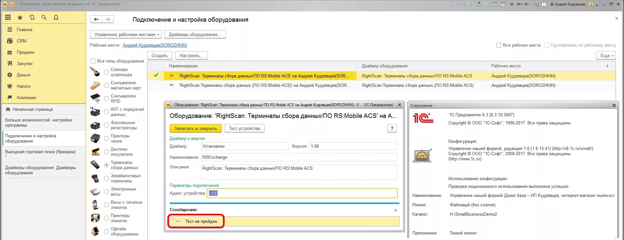Open the Деньги section

(x=44, y=75)
